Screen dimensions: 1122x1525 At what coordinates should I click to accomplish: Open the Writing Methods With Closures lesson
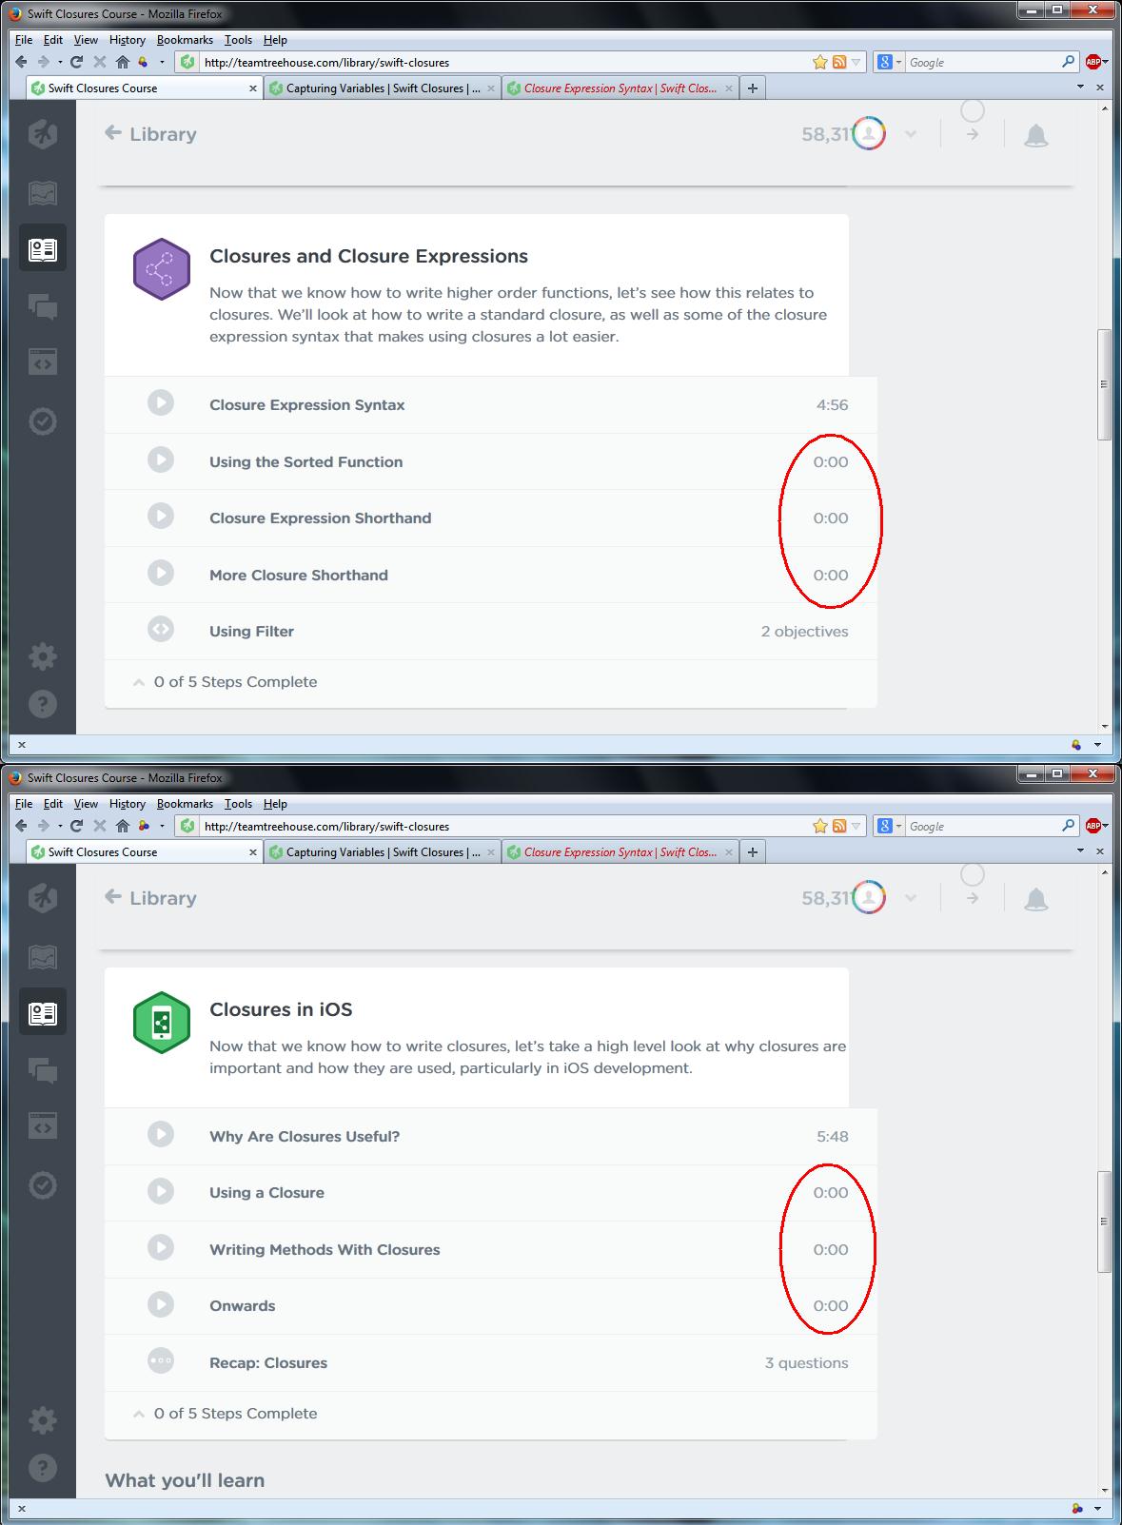(325, 1249)
